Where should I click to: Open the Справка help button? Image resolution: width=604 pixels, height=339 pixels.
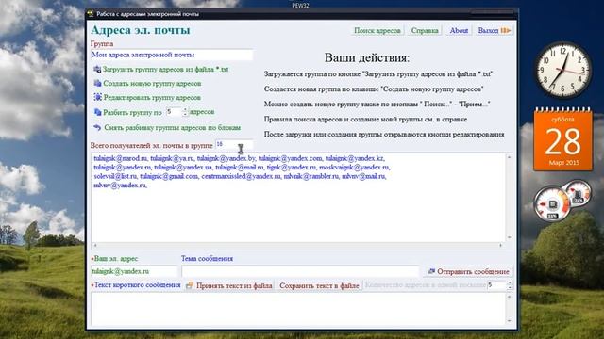425,30
